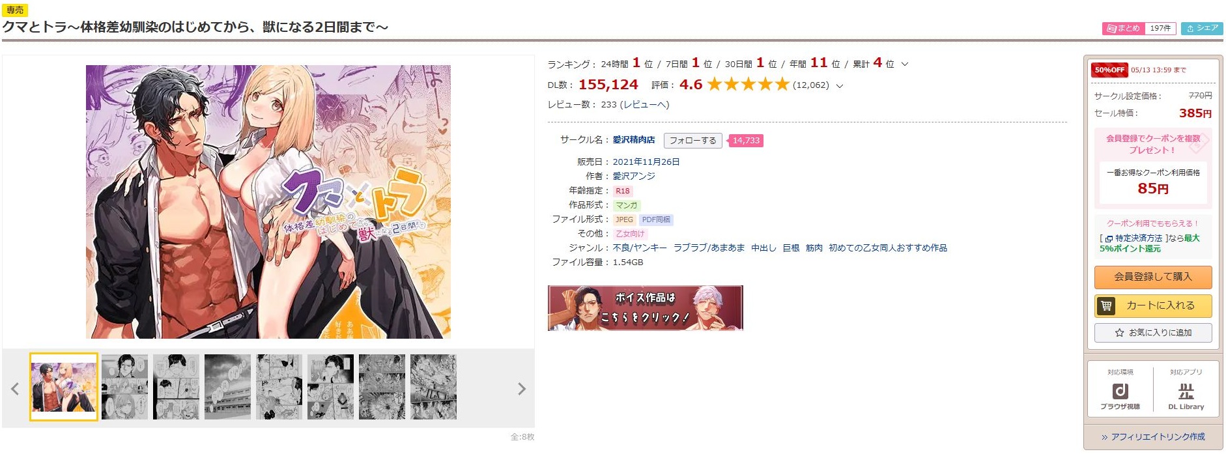Expand the rating breakdown chevron
The image size is (1226, 454).
[839, 86]
